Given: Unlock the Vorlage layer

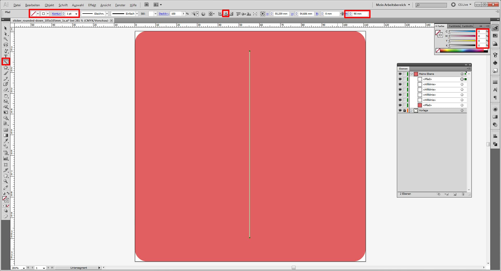Looking at the screenshot, I should (404, 110).
